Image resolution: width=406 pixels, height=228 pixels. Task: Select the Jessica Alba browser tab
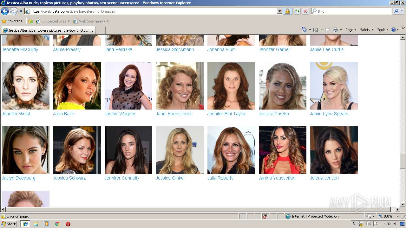click(x=48, y=30)
